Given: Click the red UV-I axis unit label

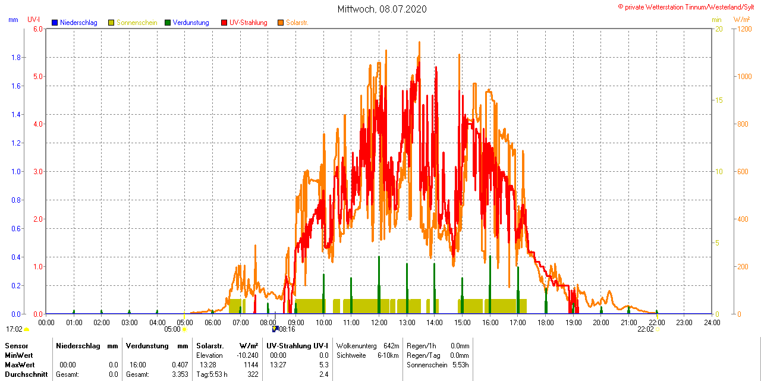Looking at the screenshot, I should tap(34, 20).
